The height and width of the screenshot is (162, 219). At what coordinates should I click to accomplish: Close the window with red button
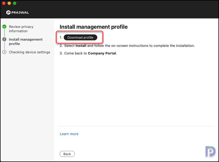tap(4, 3)
